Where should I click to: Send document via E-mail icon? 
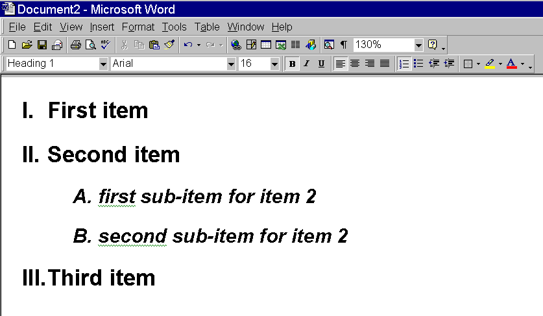pos(57,45)
